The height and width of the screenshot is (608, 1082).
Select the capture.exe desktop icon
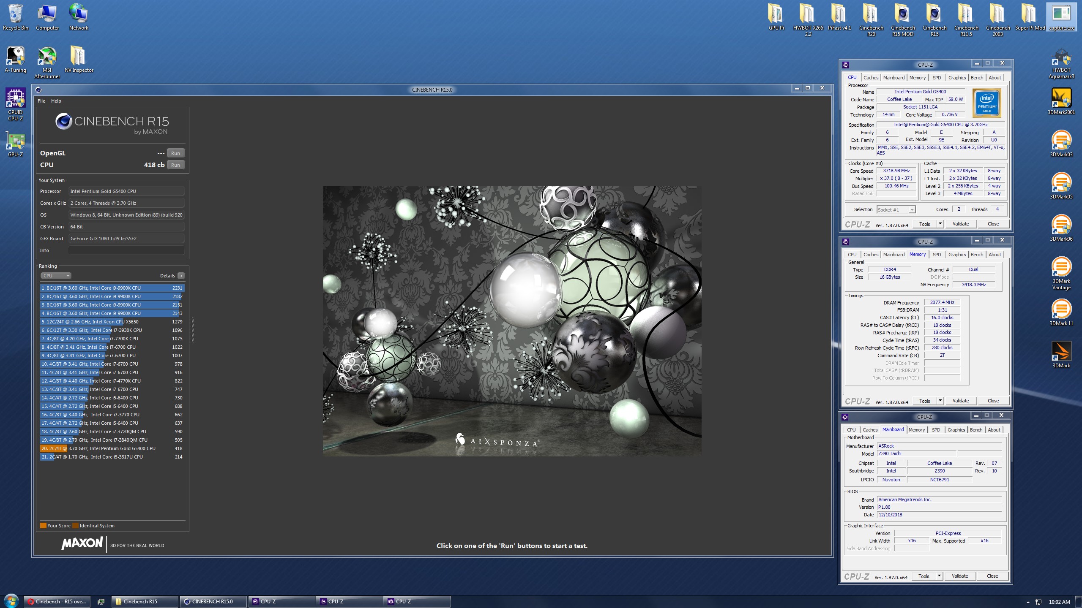tap(1061, 17)
